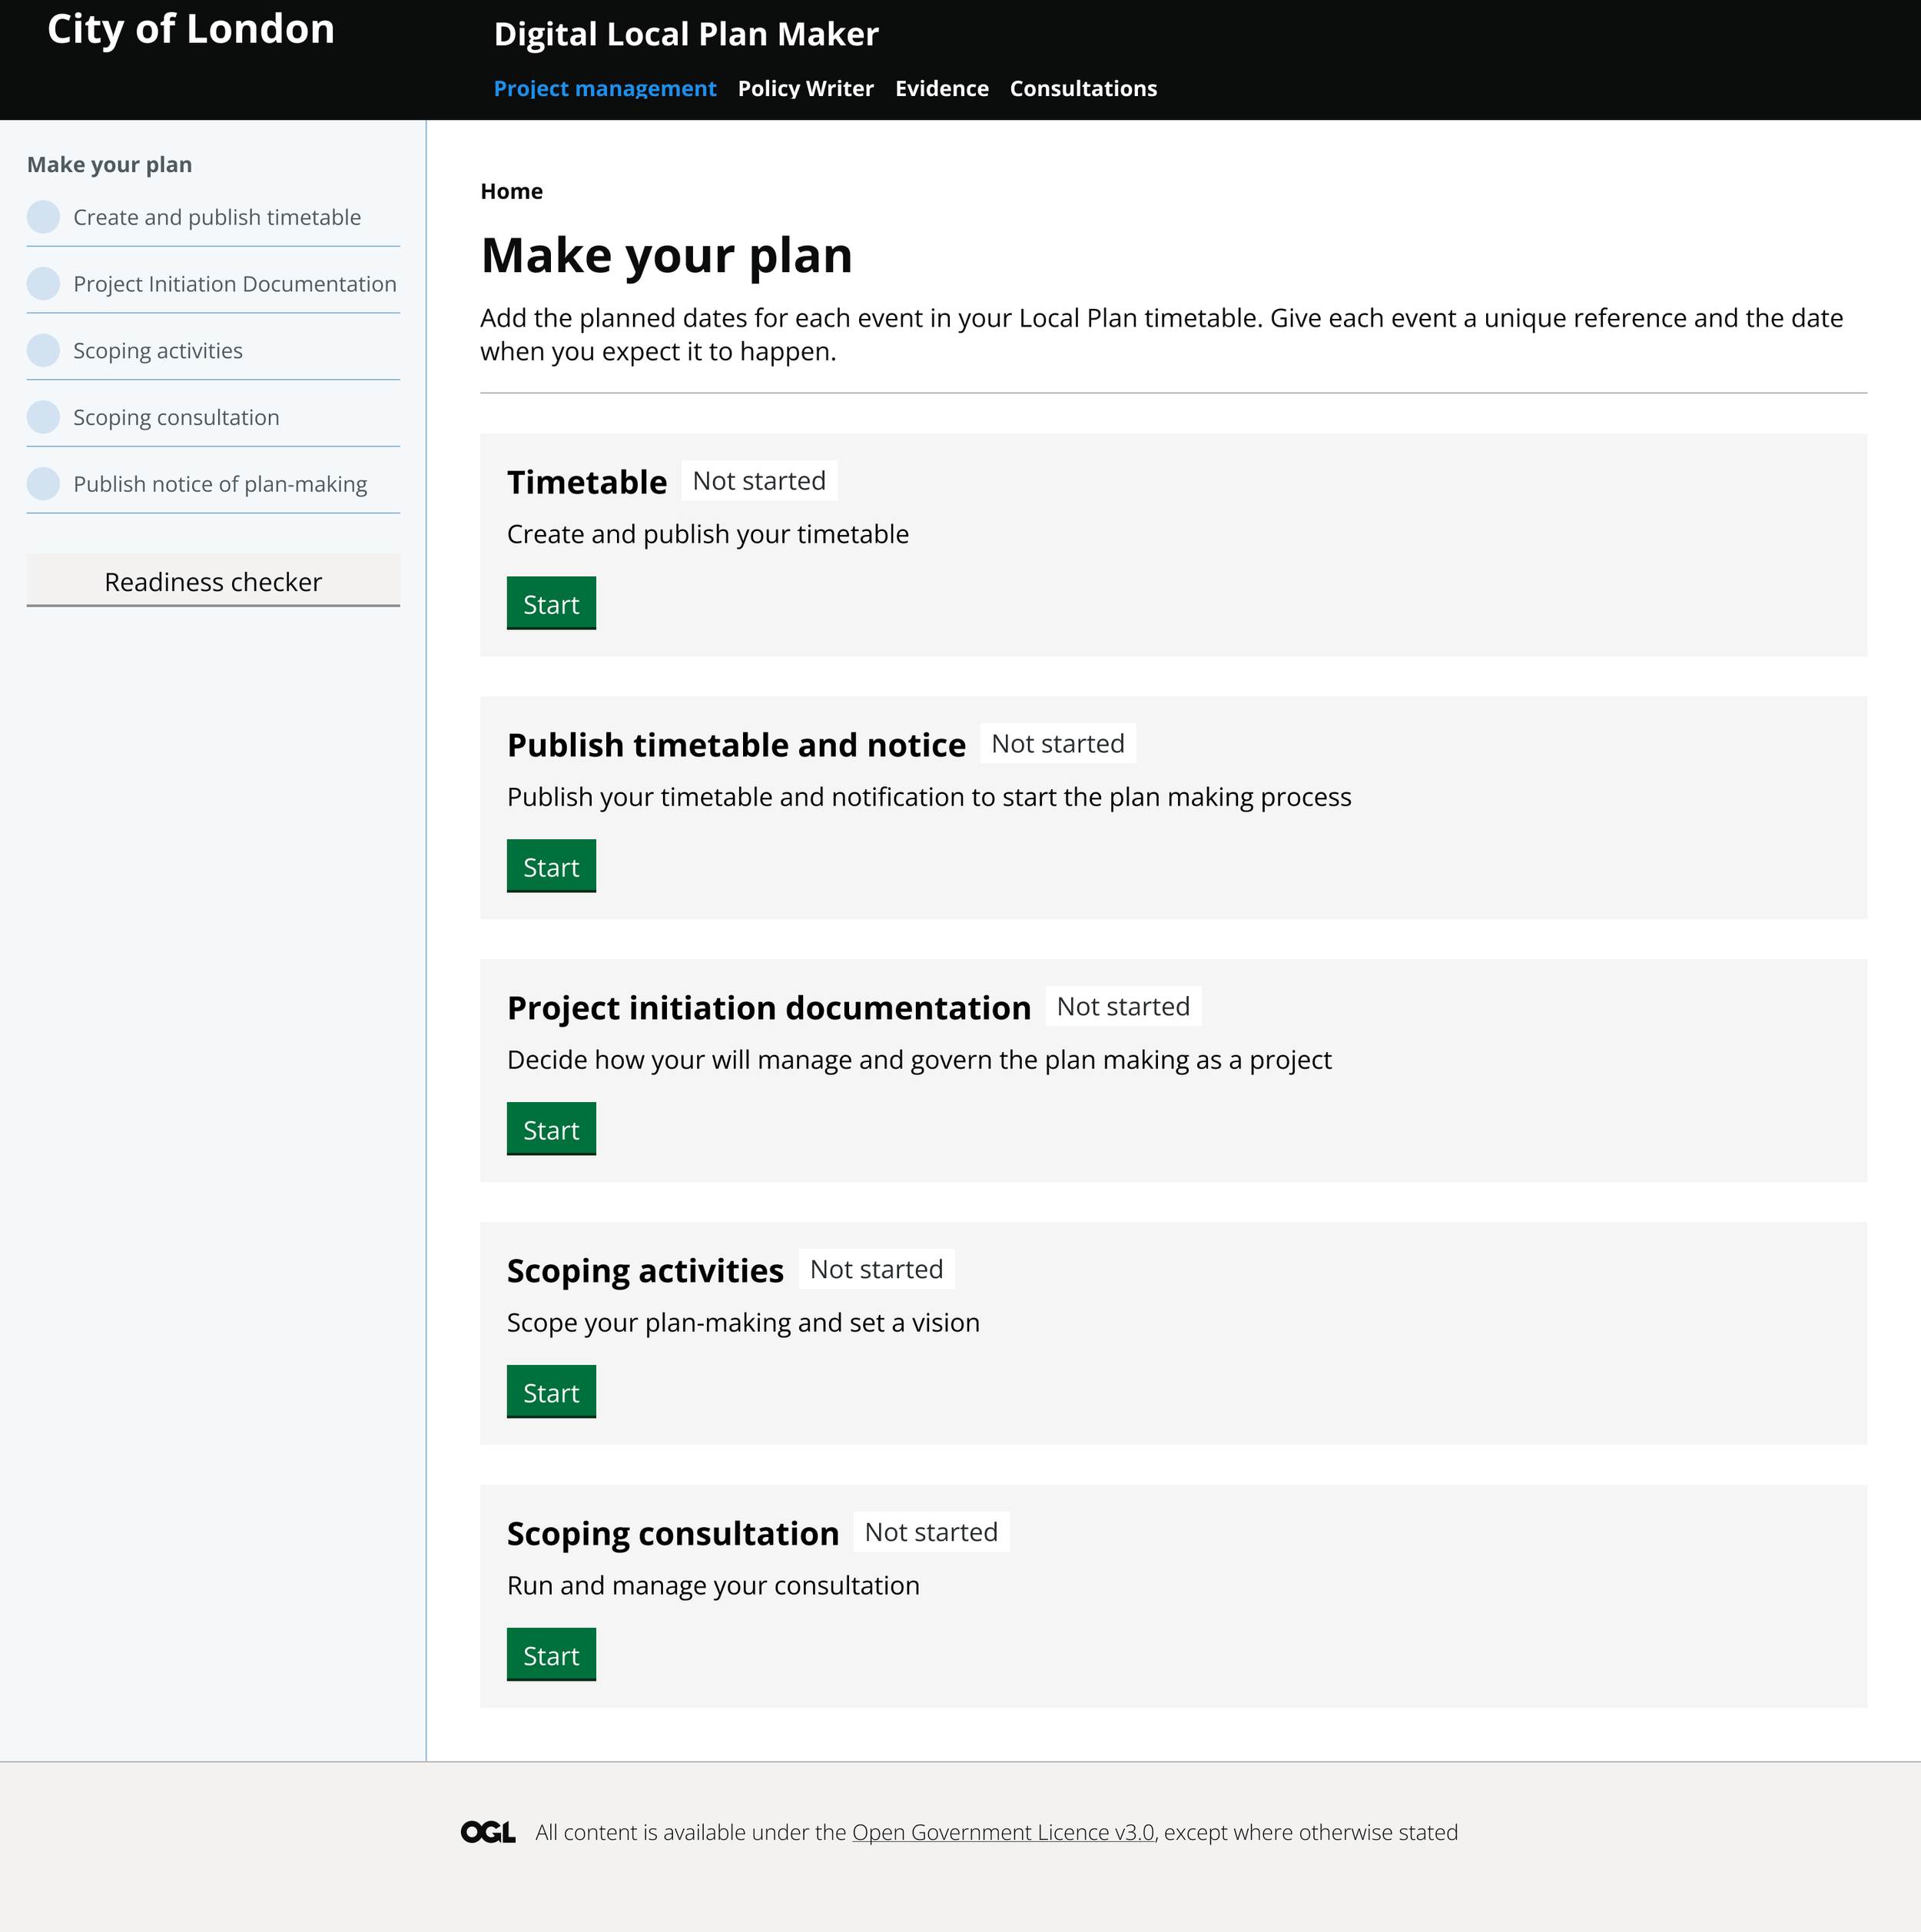
Task: Click Not started tag on Publish timetable and notice
Action: pyautogui.click(x=1058, y=743)
